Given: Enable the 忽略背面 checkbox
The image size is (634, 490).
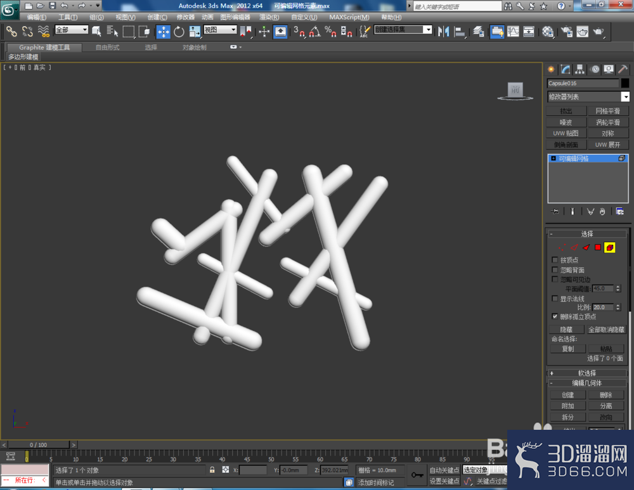Looking at the screenshot, I should point(555,269).
